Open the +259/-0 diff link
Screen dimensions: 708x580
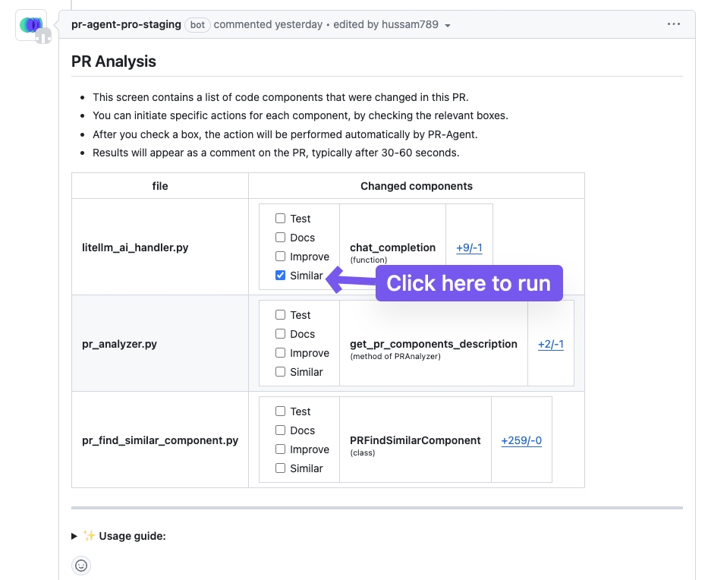521,440
